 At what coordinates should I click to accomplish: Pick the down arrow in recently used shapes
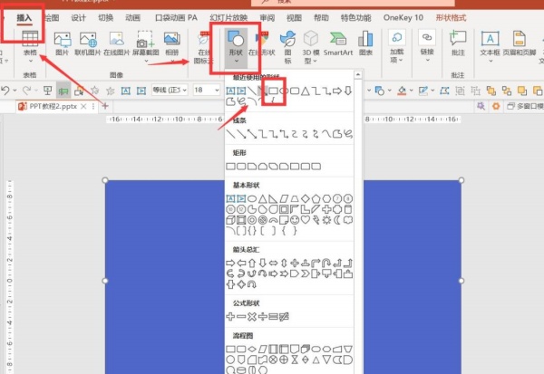pos(348,91)
